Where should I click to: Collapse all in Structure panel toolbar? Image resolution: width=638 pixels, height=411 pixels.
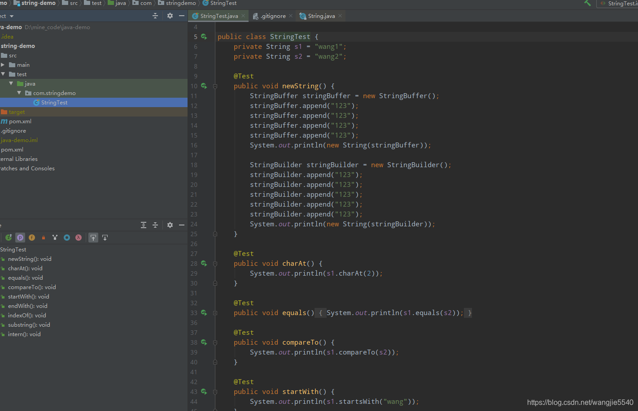click(x=155, y=225)
